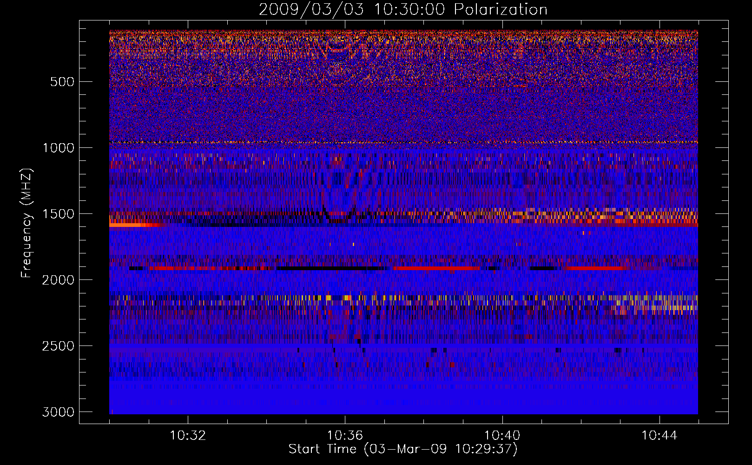Click the 10:40 time axis label

(502, 435)
